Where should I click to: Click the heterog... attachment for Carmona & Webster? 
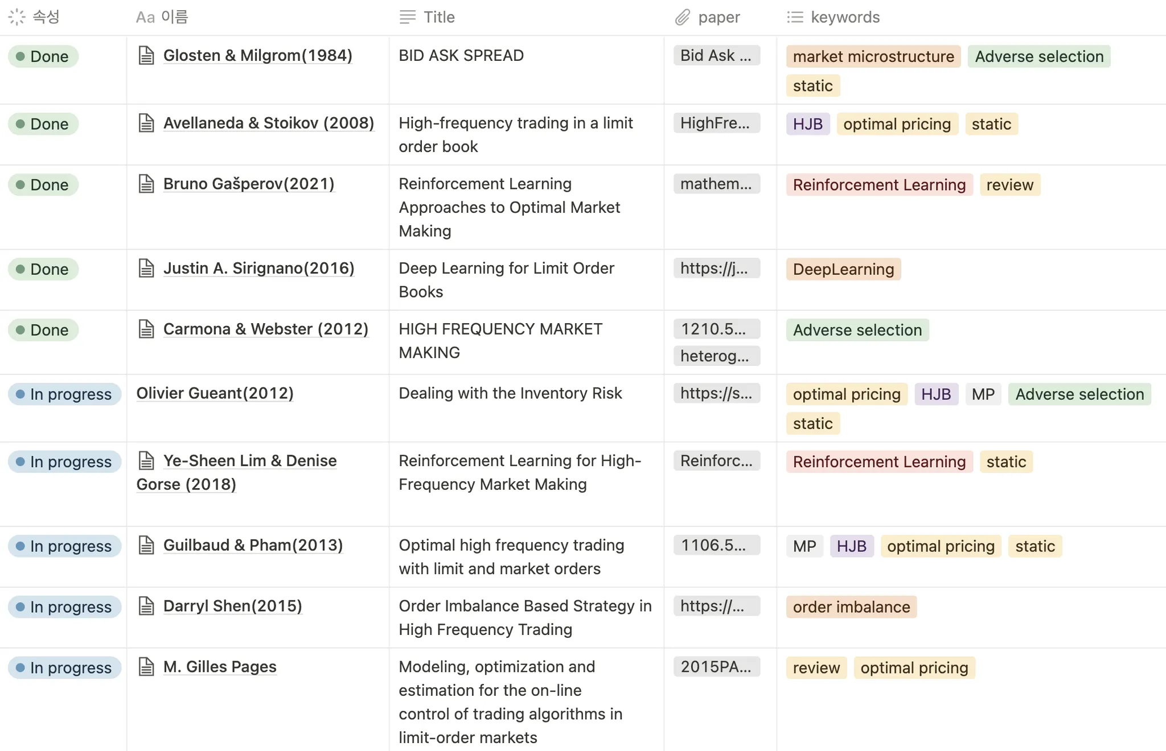(x=716, y=356)
